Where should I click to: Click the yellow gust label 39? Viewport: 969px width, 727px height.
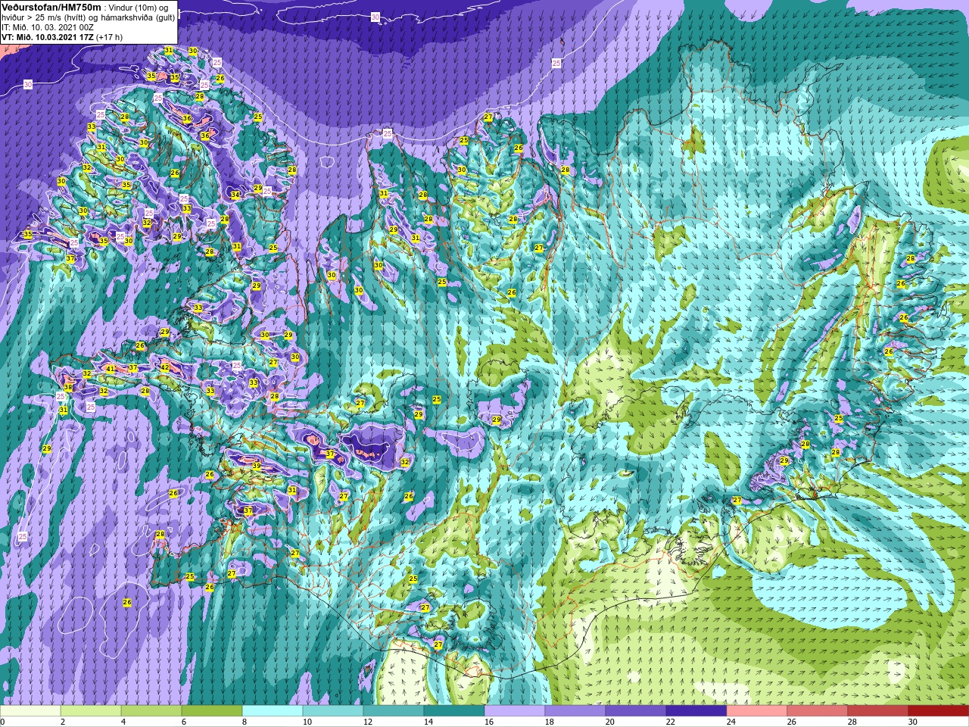pos(257,466)
